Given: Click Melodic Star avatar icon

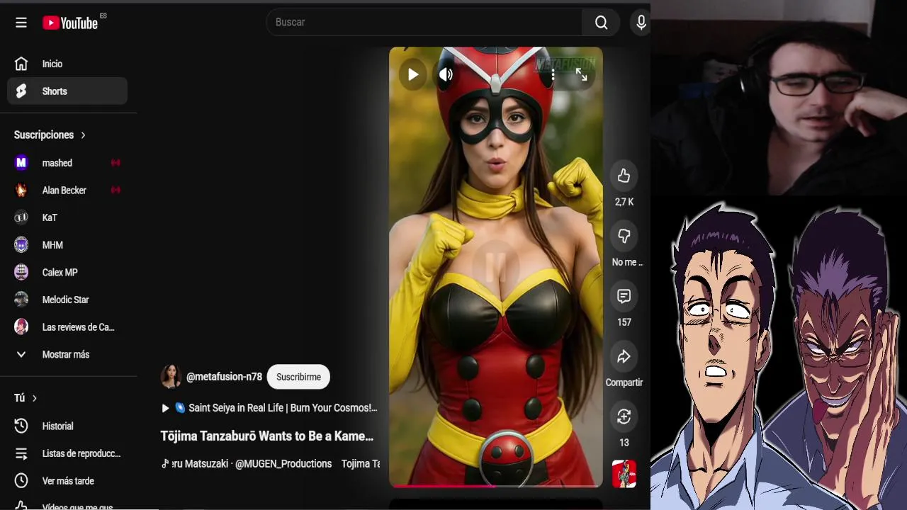Looking at the screenshot, I should pyautogui.click(x=21, y=300).
